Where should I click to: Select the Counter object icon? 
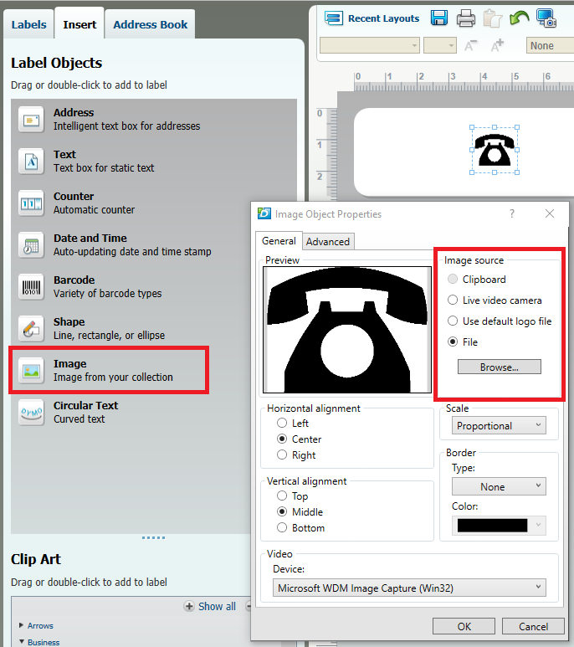31,203
